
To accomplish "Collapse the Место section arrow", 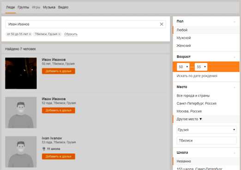I will point(235,87).
